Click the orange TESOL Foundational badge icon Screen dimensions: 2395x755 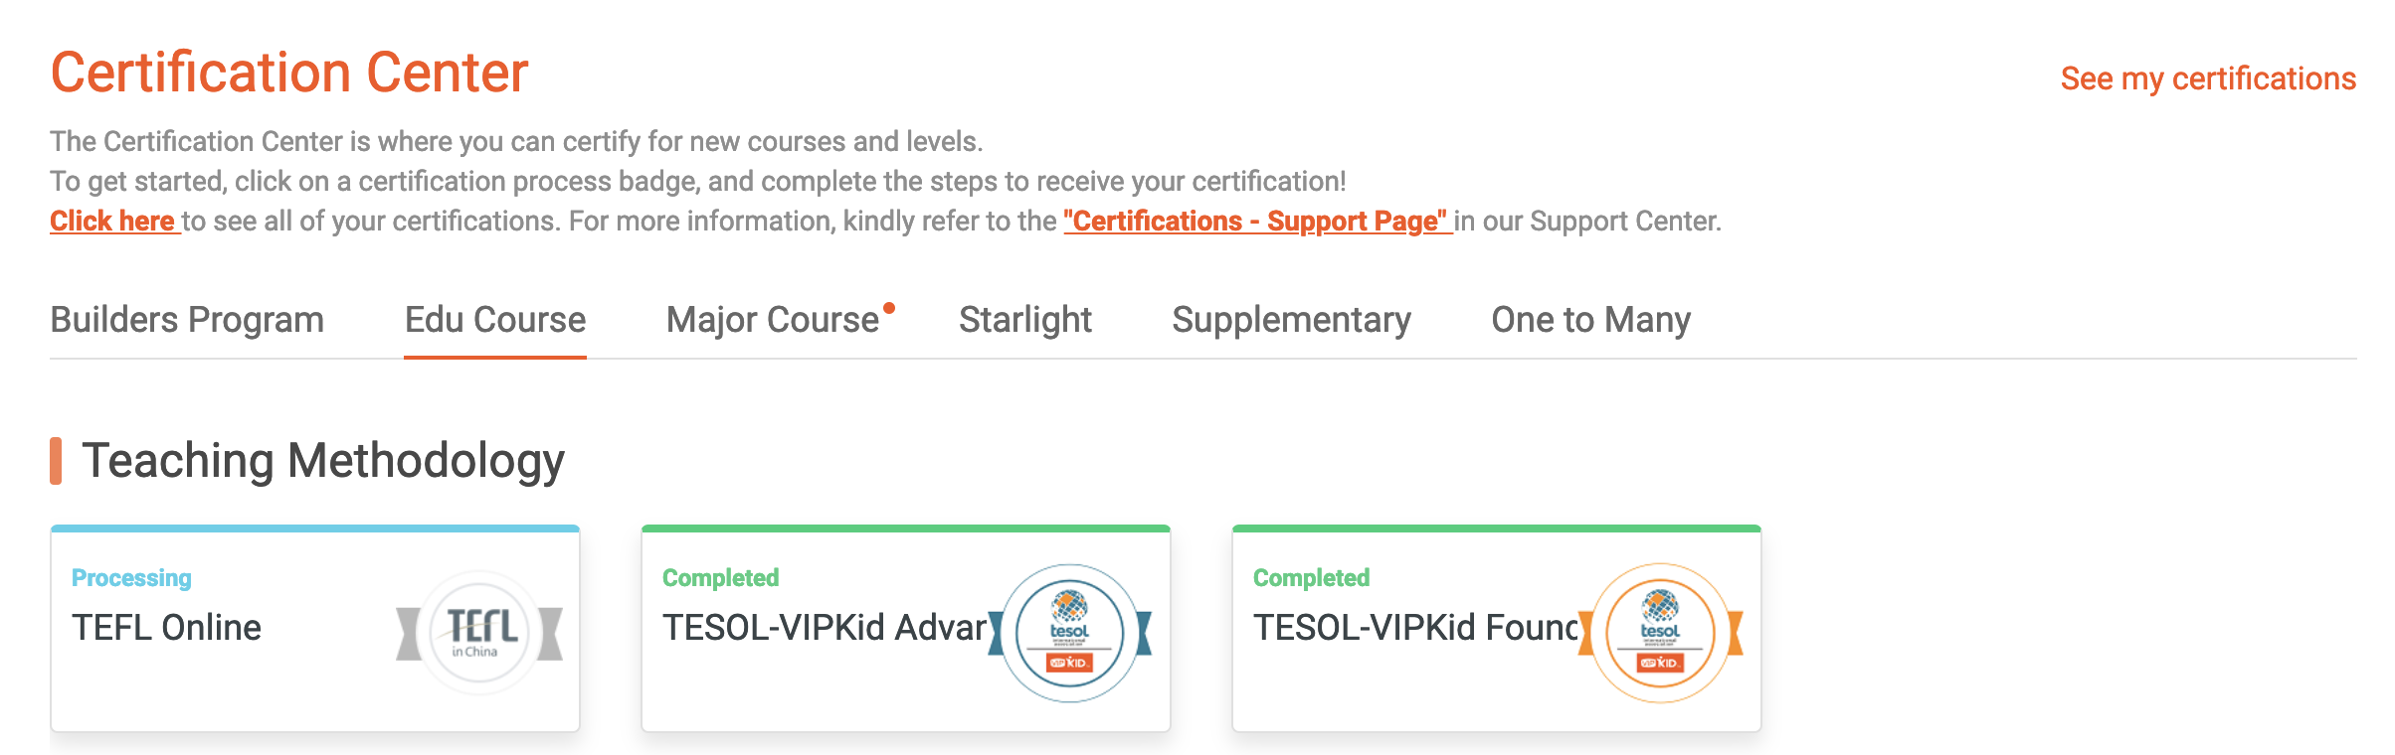pyautogui.click(x=1660, y=633)
